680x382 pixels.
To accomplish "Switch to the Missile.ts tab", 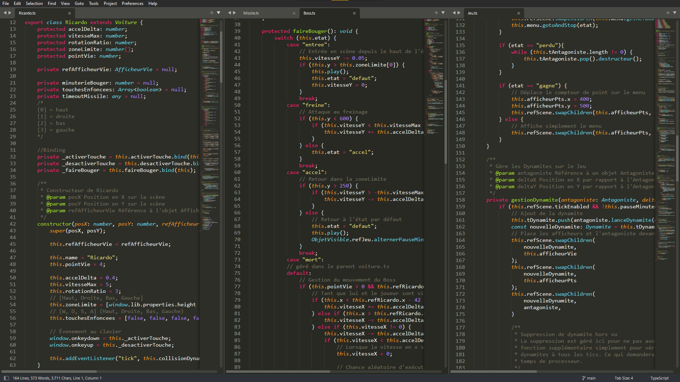I will point(251,13).
